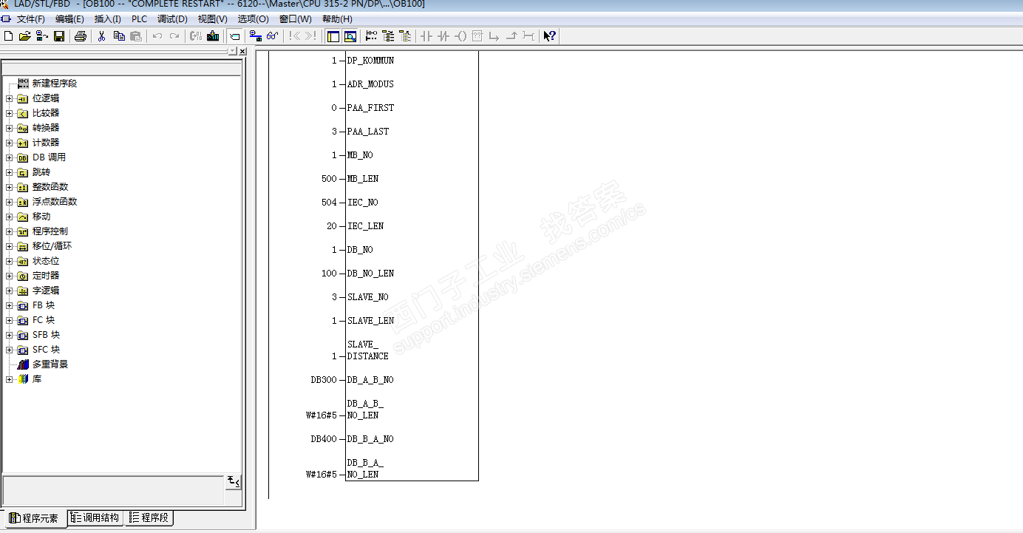Close the program elements side panel
Viewport: 1023px width, 533px height.
click(242, 51)
